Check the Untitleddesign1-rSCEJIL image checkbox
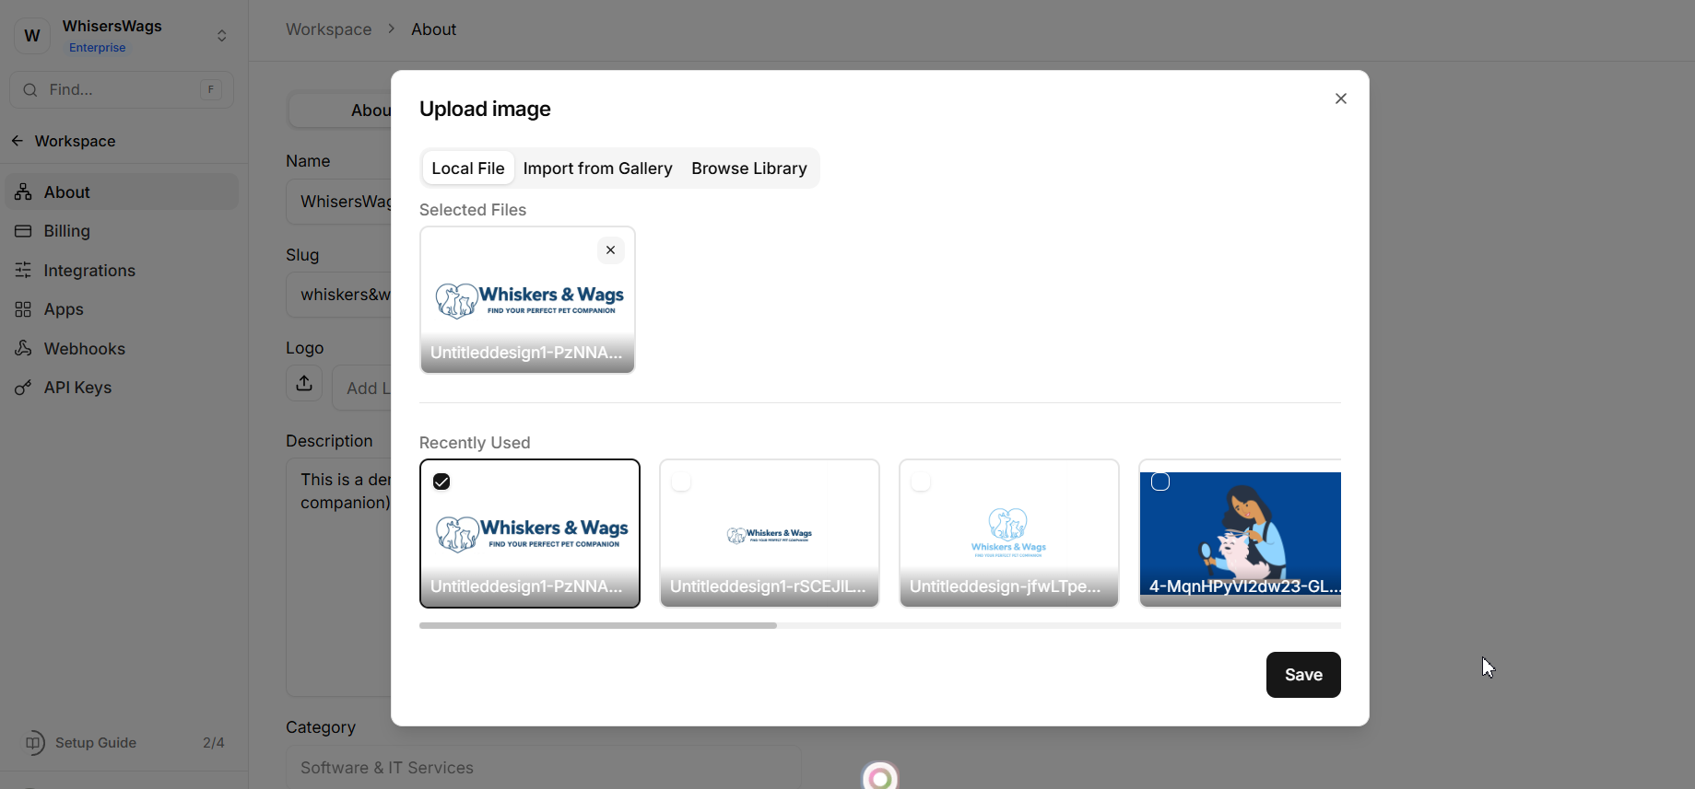 tap(681, 482)
